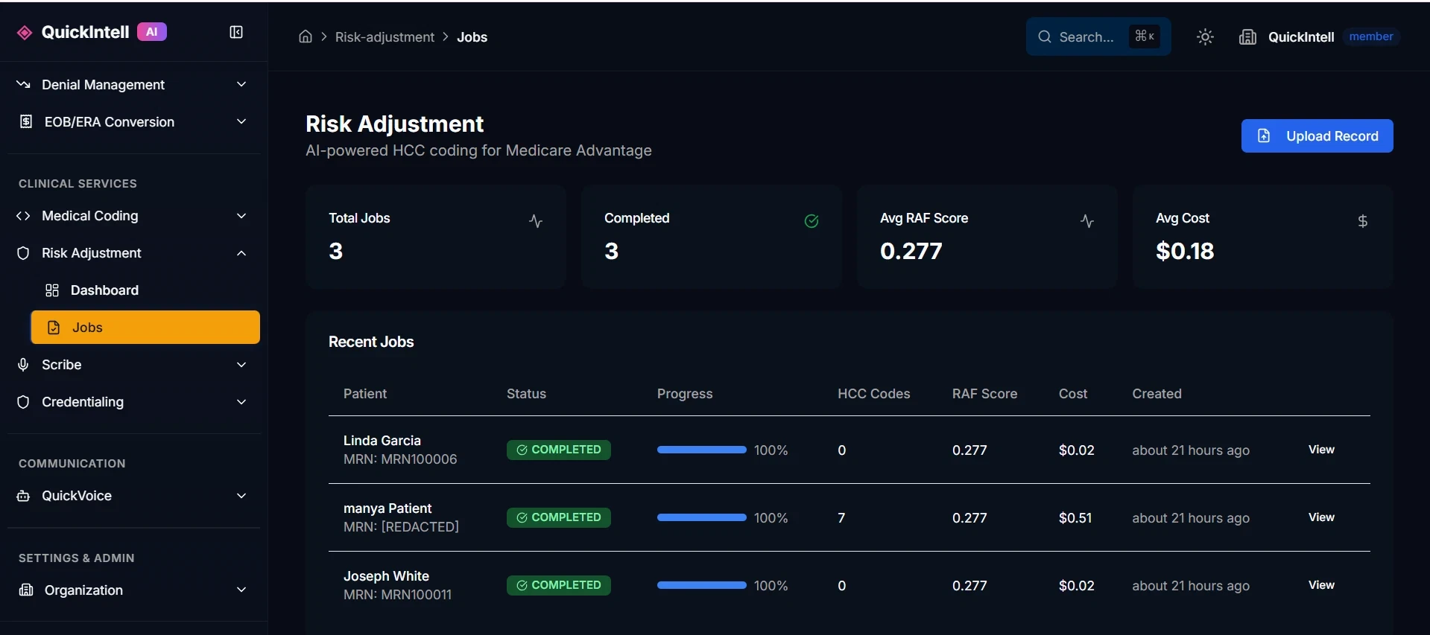Image resolution: width=1430 pixels, height=635 pixels.
Task: Click the RAF Score column header
Action: tap(984, 394)
